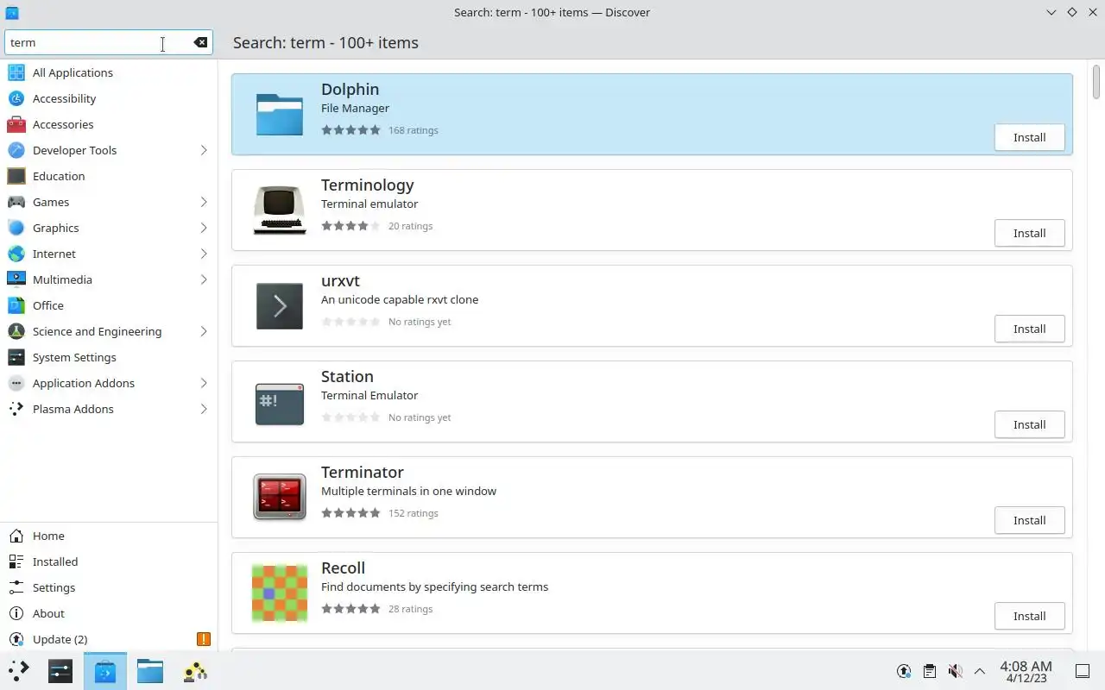Click the clock in the taskbar

coord(1026,671)
